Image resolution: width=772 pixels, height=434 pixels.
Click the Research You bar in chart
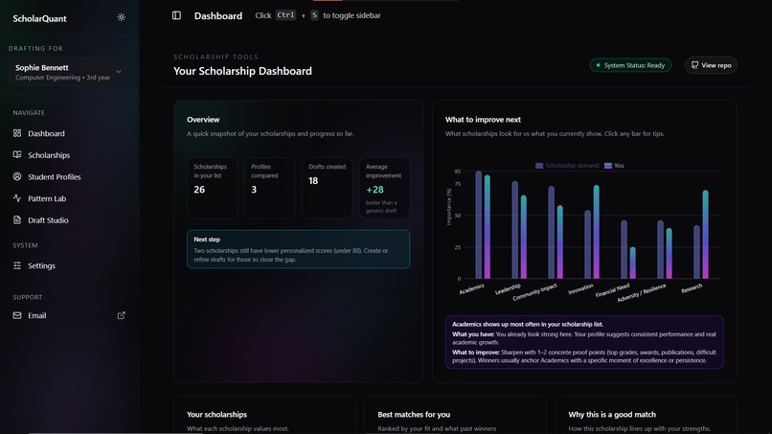click(x=706, y=235)
